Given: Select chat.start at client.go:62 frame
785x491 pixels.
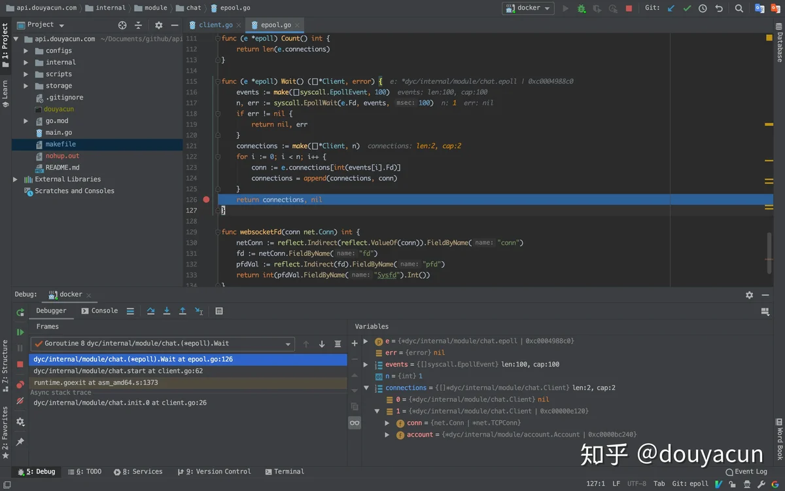Looking at the screenshot, I should [118, 371].
